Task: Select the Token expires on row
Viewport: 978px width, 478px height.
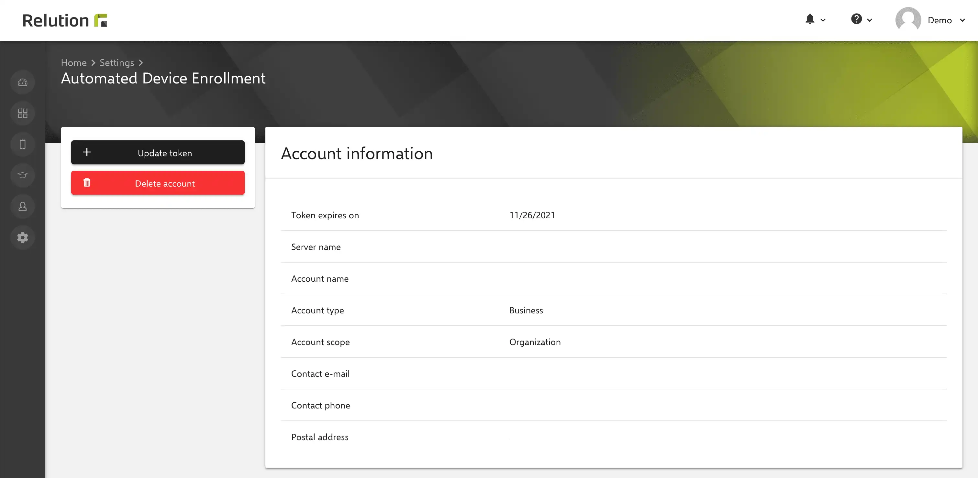Action: pos(614,215)
